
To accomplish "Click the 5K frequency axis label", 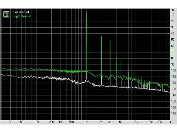I will tap(121, 122).
